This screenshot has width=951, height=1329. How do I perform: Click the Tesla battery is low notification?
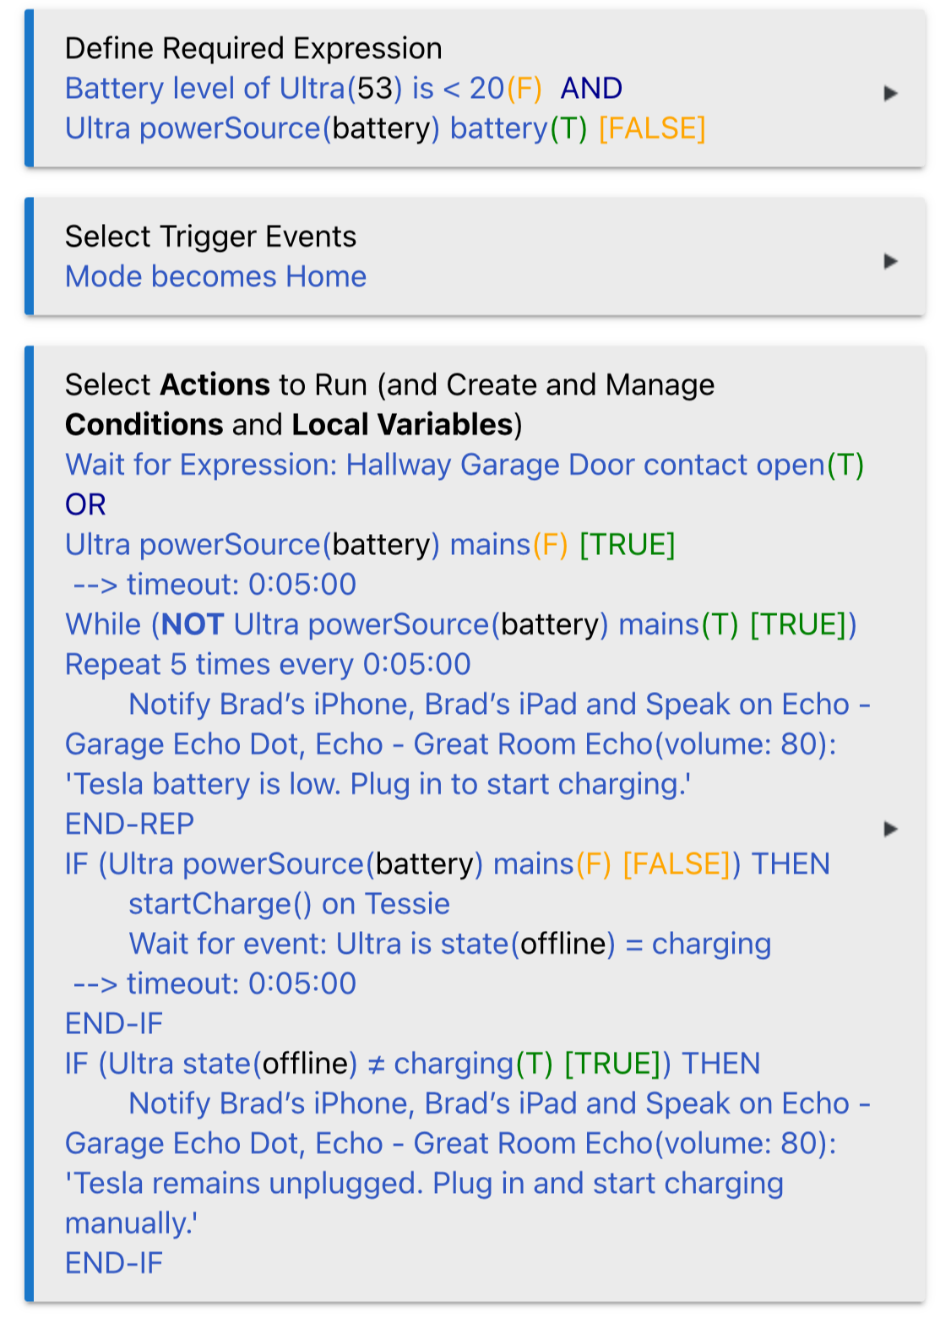[468, 744]
